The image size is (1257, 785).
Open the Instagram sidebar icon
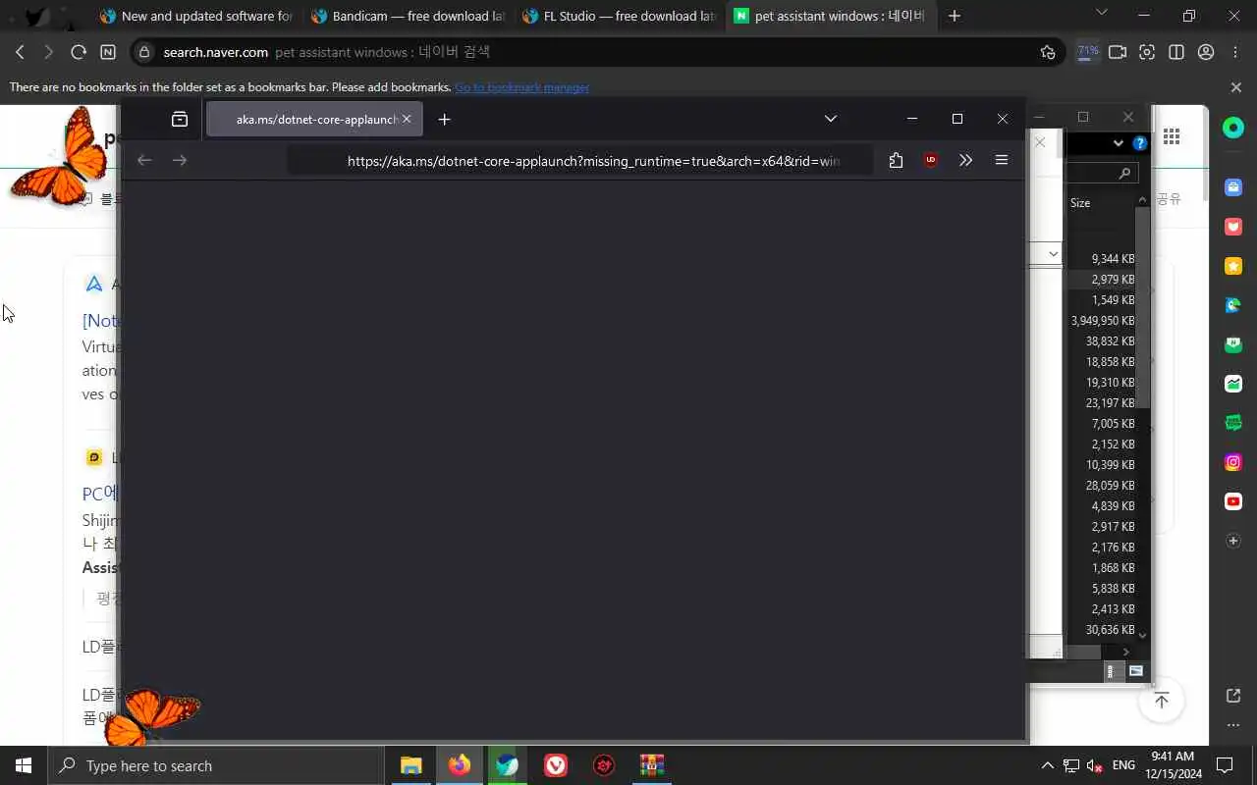coord(1233,462)
